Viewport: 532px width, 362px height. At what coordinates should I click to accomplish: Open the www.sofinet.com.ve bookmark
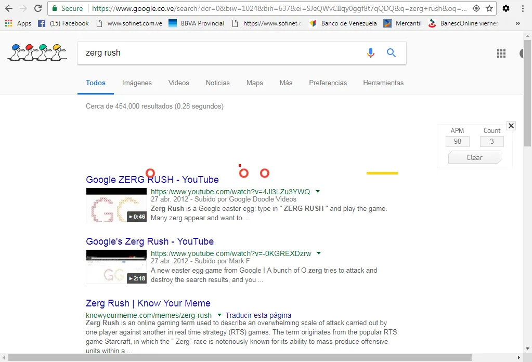[129, 23]
